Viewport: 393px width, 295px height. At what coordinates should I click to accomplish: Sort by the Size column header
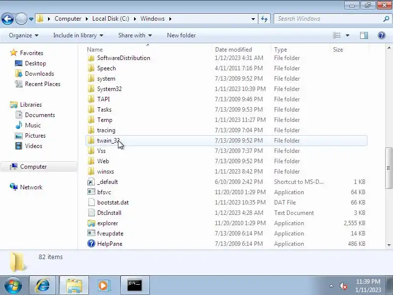(x=350, y=50)
